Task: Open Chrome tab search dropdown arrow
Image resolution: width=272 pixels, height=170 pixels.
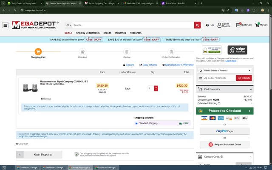Action: tap(3, 3)
